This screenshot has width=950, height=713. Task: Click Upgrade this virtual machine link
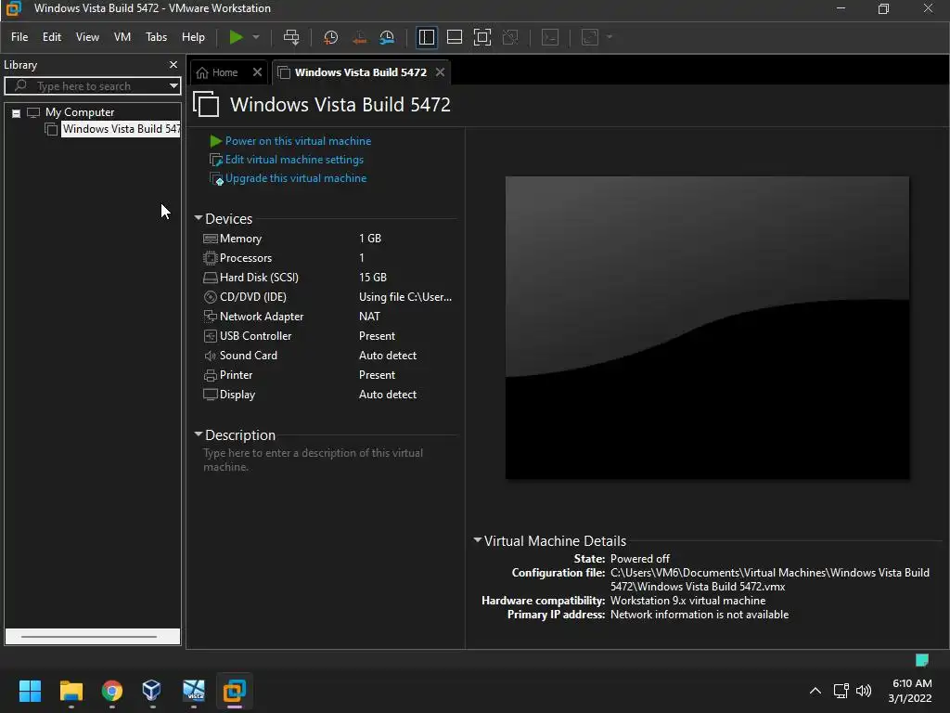296,178
